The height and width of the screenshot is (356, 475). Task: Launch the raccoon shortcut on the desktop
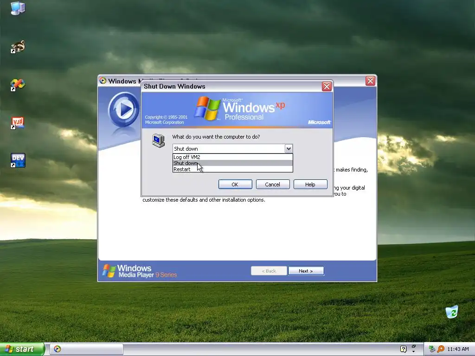click(18, 47)
